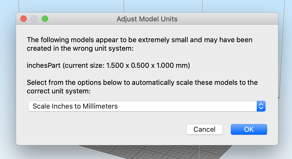This screenshot has width=292, height=159.
Task: Click the blue up-down arrows of the unit dropdown
Action: pos(261,106)
